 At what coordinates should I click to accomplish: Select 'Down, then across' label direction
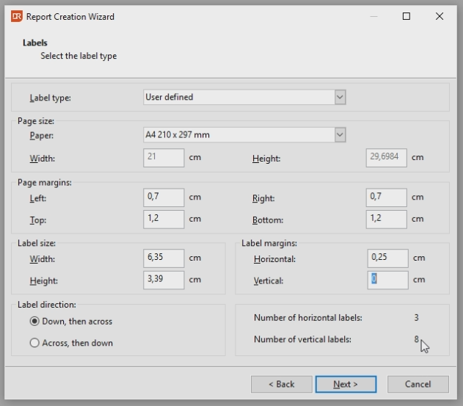(34, 322)
